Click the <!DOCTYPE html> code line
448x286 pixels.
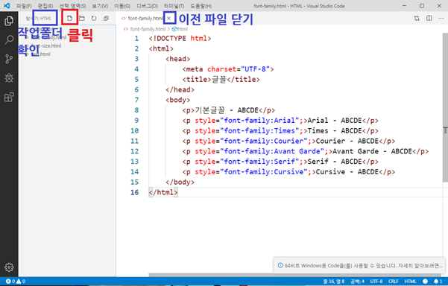click(x=180, y=38)
